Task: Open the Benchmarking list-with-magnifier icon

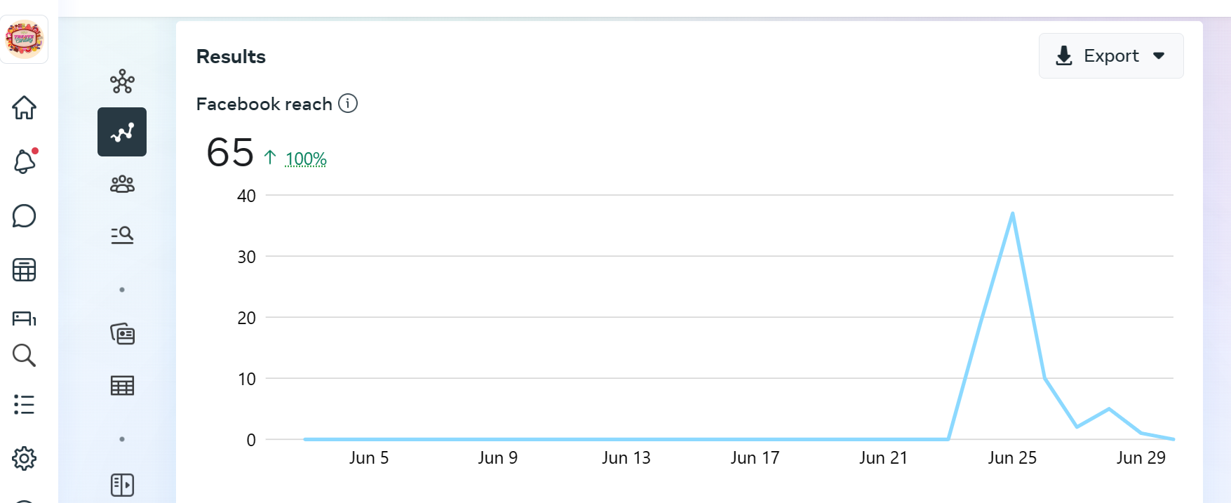Action: pyautogui.click(x=122, y=235)
